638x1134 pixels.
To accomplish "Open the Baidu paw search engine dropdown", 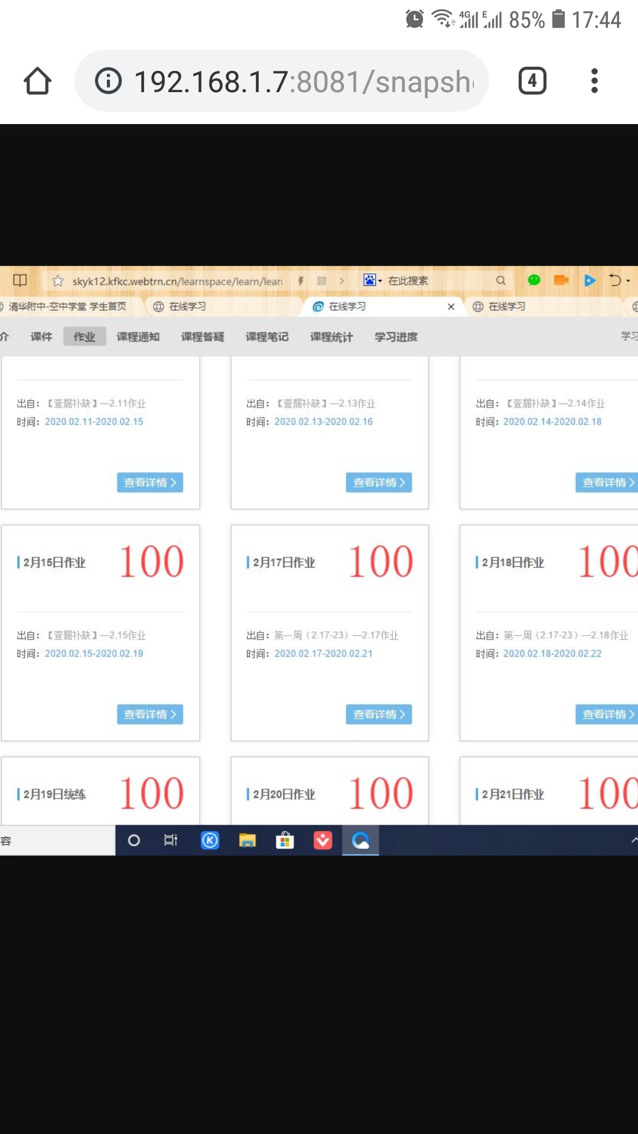I will [373, 280].
